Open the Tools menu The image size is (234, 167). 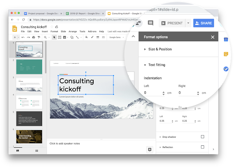pos(82,31)
